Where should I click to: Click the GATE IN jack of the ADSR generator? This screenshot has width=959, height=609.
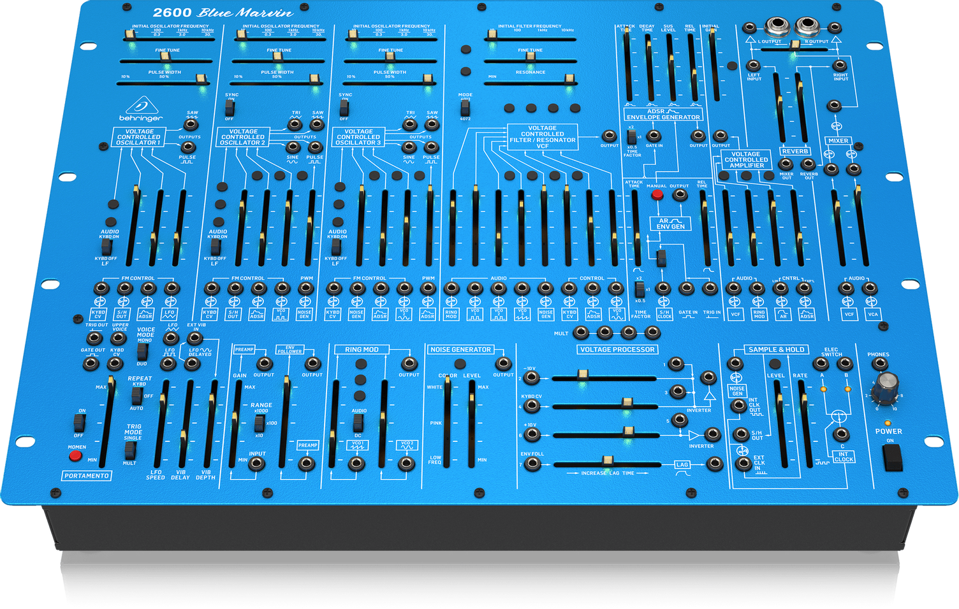(654, 135)
